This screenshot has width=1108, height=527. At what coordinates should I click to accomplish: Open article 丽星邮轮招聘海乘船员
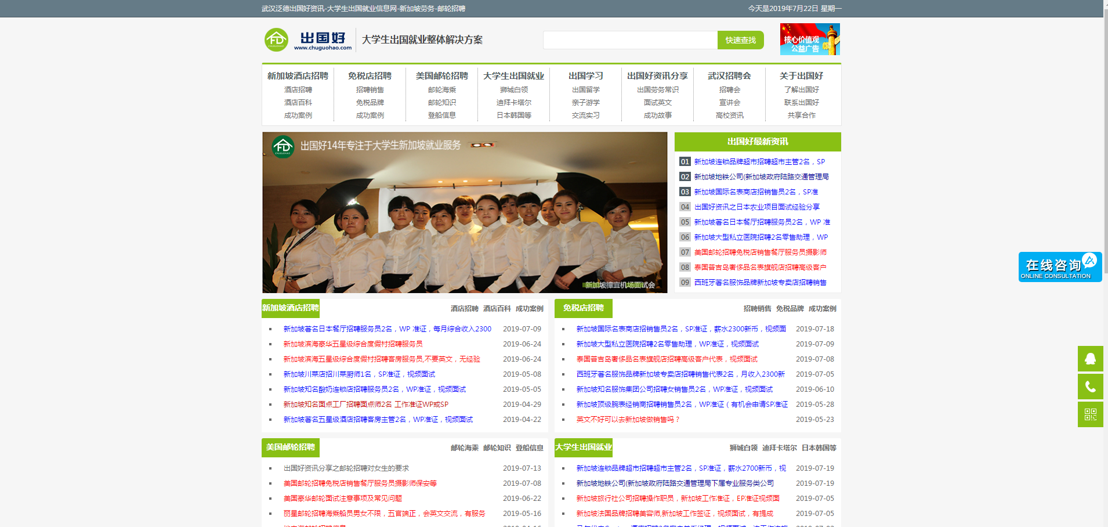pyautogui.click(x=384, y=514)
